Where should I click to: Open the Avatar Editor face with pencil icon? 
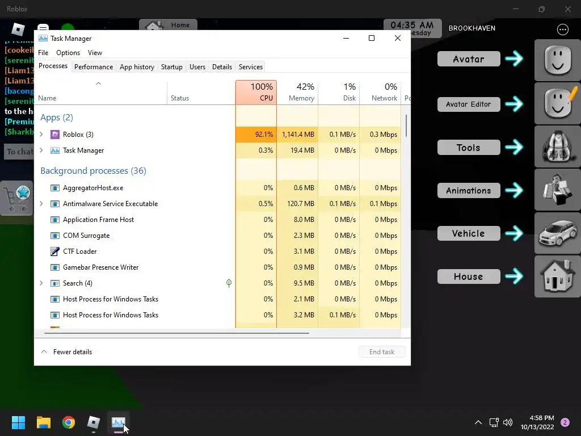[x=557, y=103]
